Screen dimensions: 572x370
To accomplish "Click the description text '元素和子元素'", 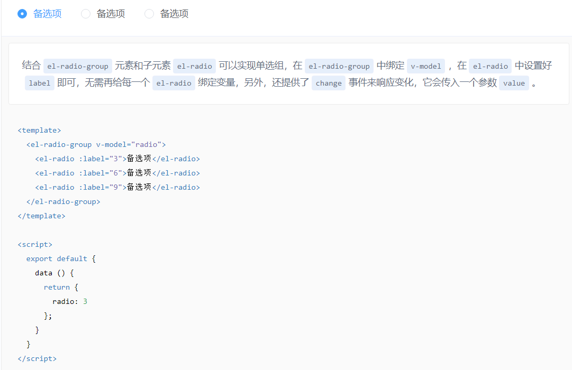I will click(143, 66).
